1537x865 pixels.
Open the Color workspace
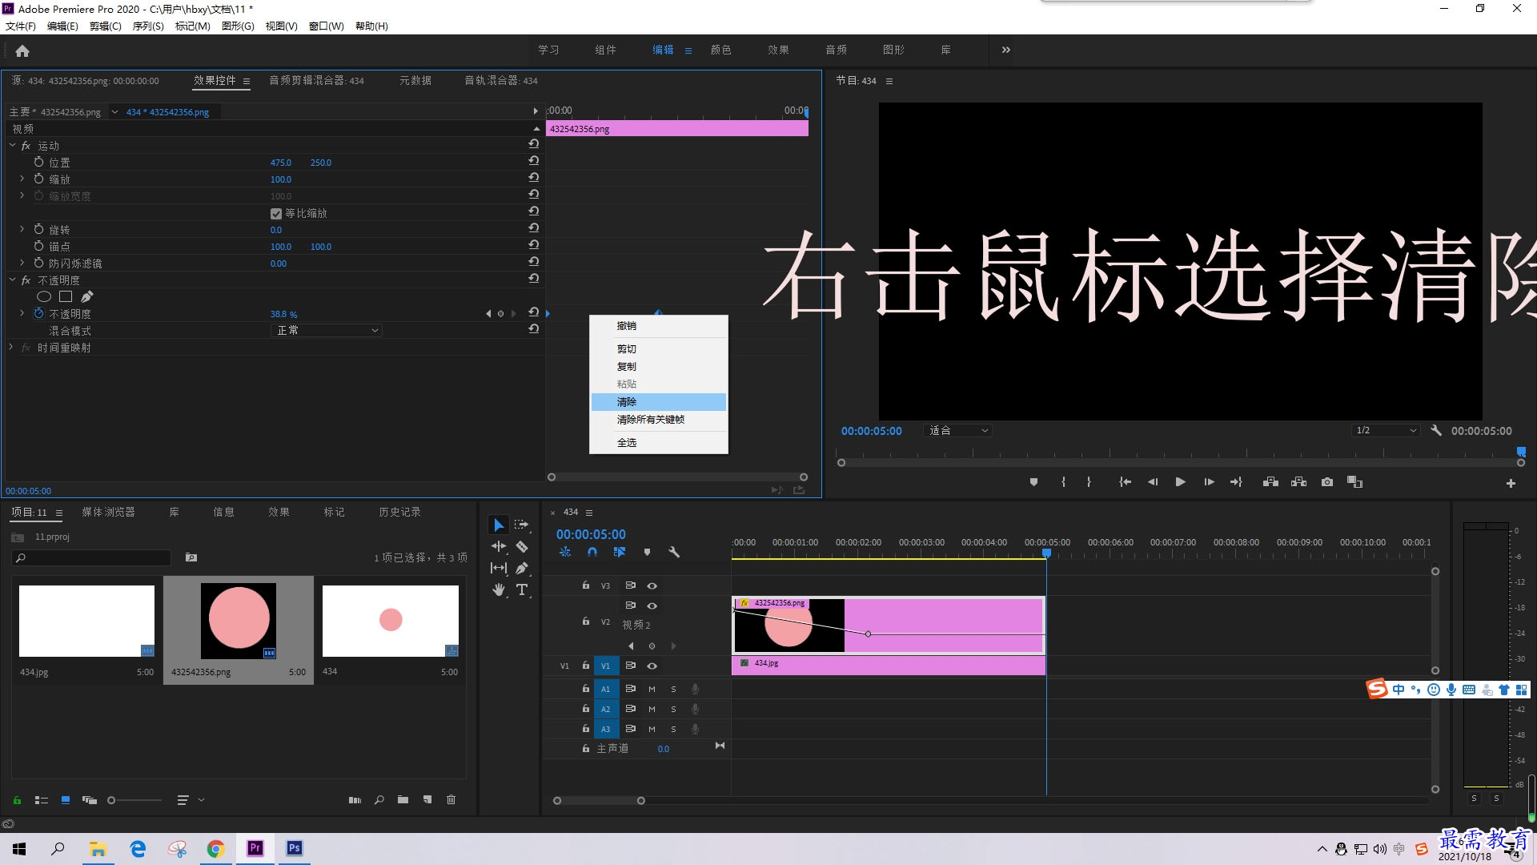click(x=720, y=50)
